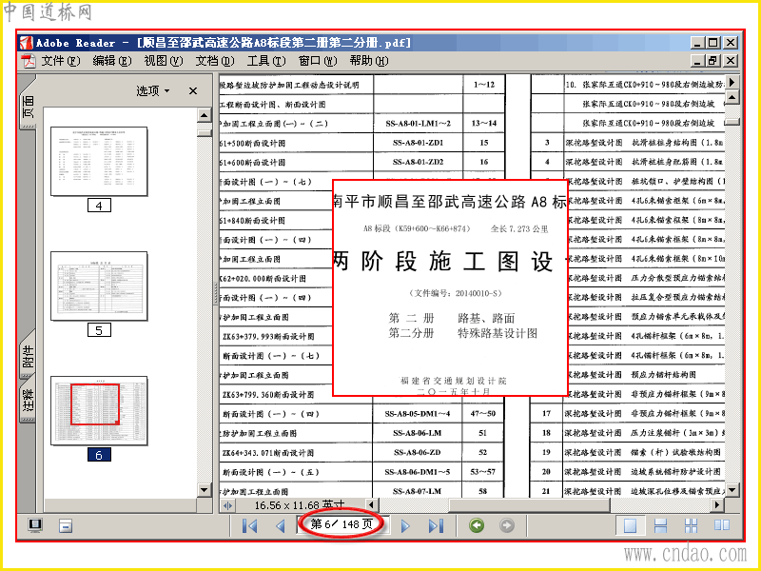761x571 pixels.
Task: Click cell 'SS-A8-06-LM'
Action: (418, 433)
